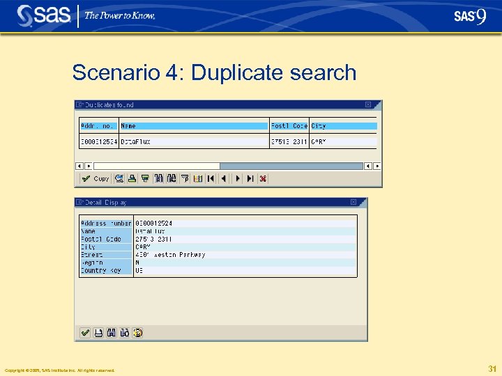Click the sort ascending icon in Duplicates toolbar

pyautogui.click(x=132, y=178)
